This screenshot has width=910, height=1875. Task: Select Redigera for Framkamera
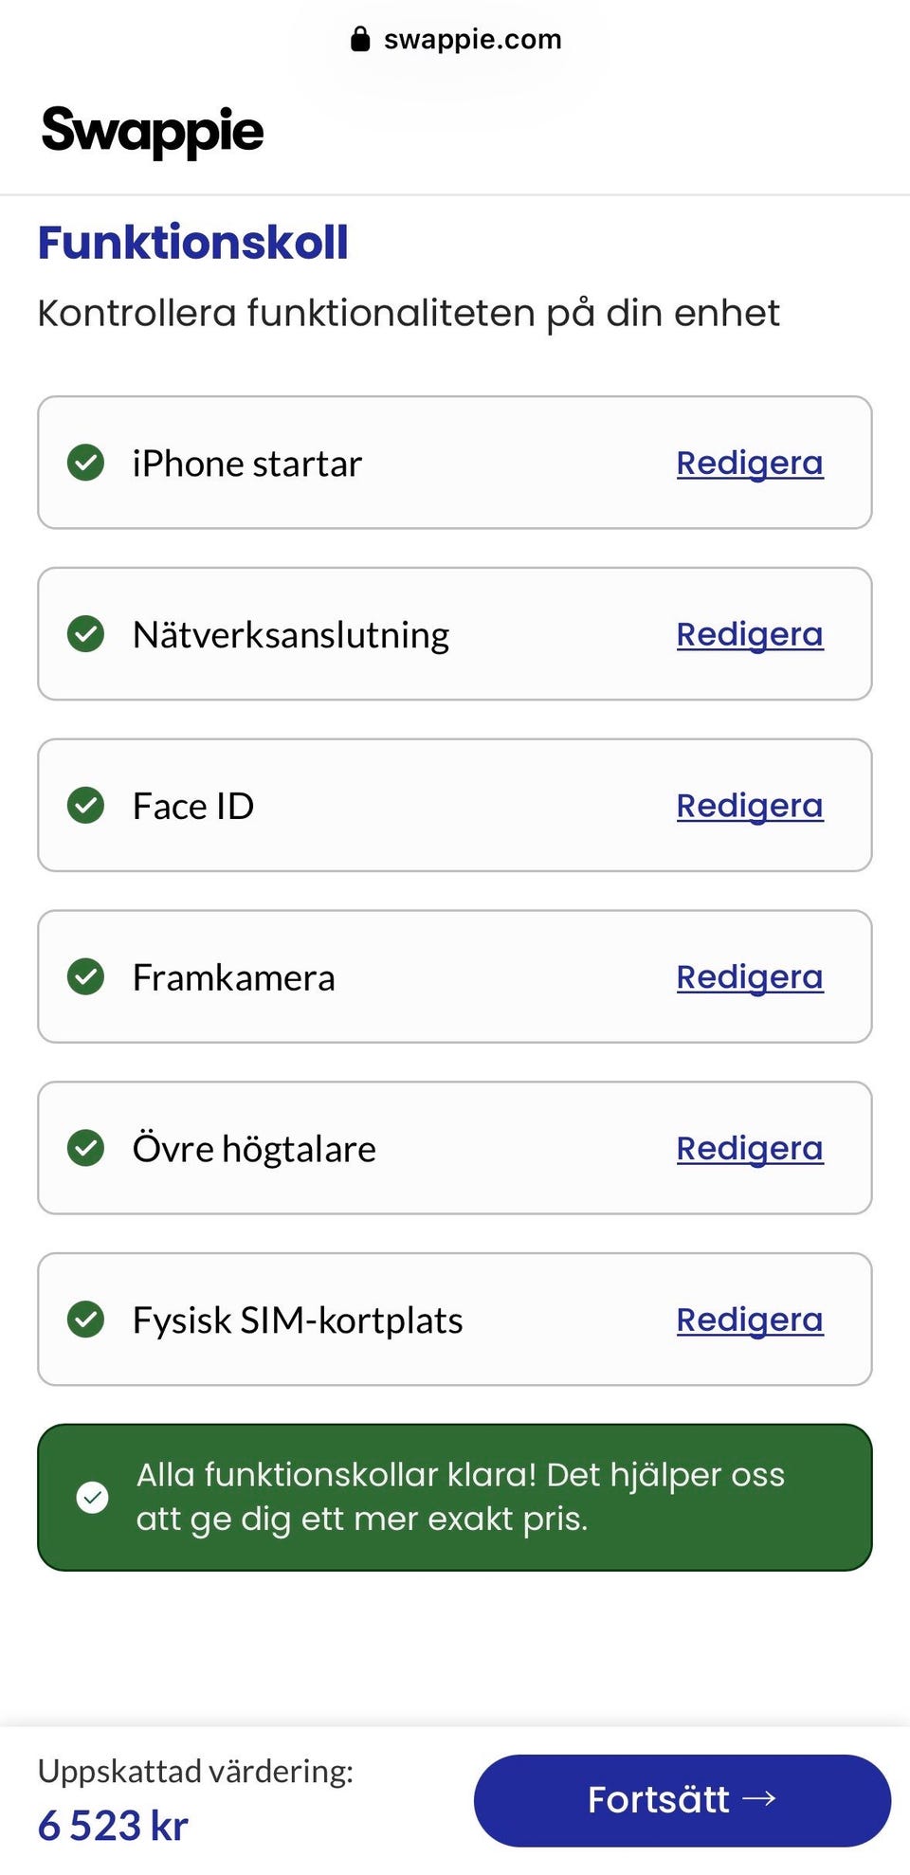750,977
